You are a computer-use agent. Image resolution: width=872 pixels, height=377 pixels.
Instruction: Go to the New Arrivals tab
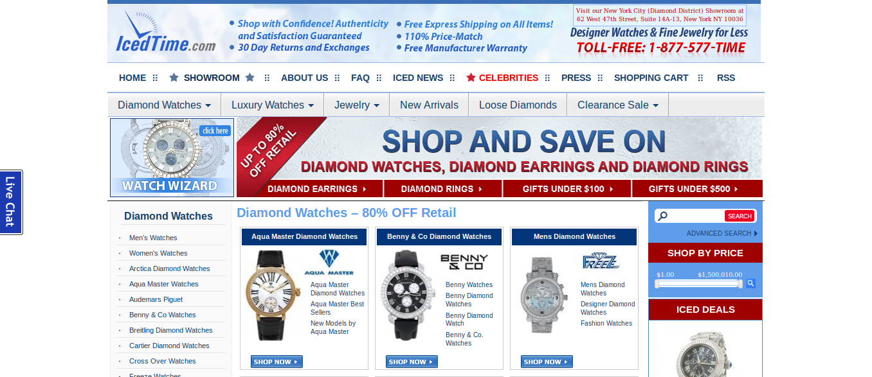tap(429, 105)
